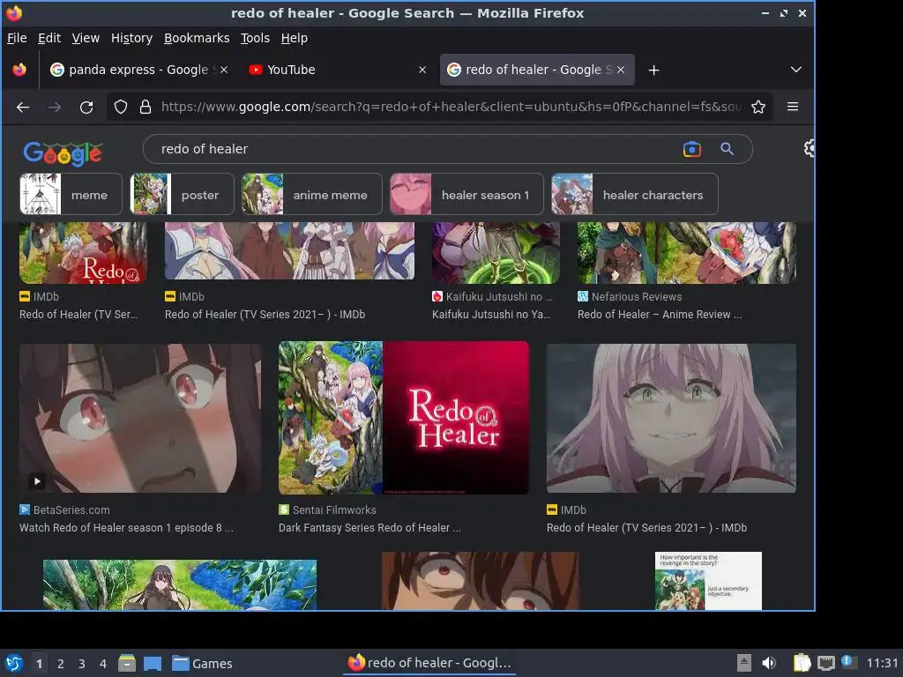Open the clipboard manager tray icon
The width and height of the screenshot is (903, 677).
pyautogui.click(x=802, y=663)
